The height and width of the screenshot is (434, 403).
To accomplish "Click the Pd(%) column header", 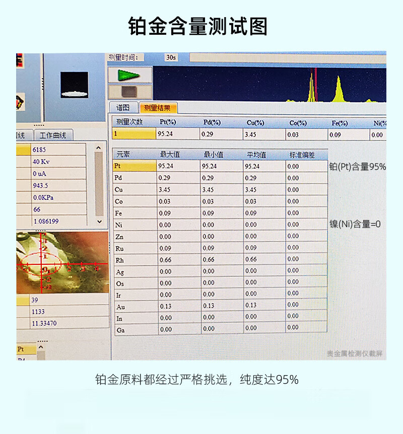I will point(212,122).
